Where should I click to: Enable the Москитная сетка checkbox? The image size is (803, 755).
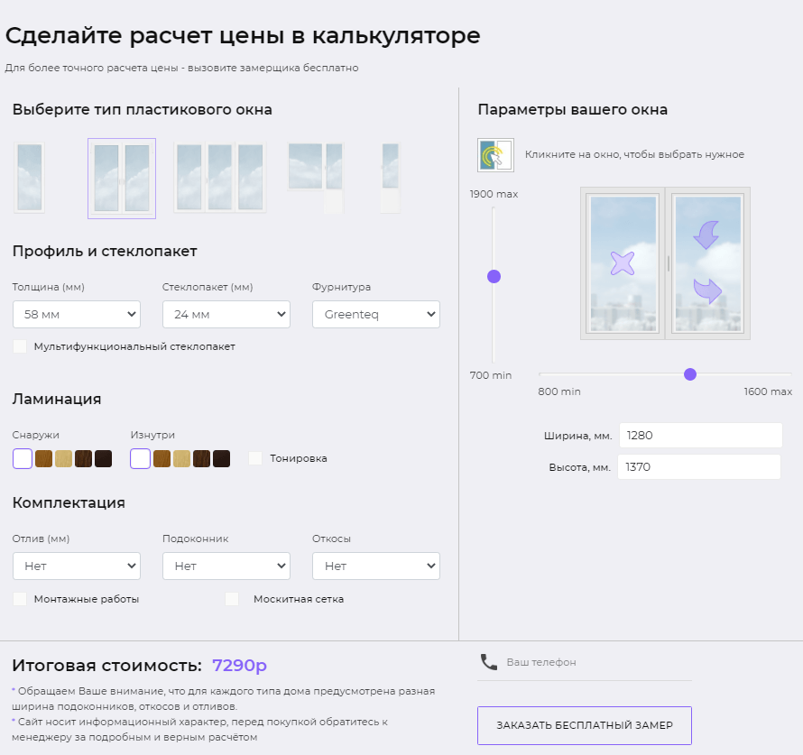tap(232, 599)
